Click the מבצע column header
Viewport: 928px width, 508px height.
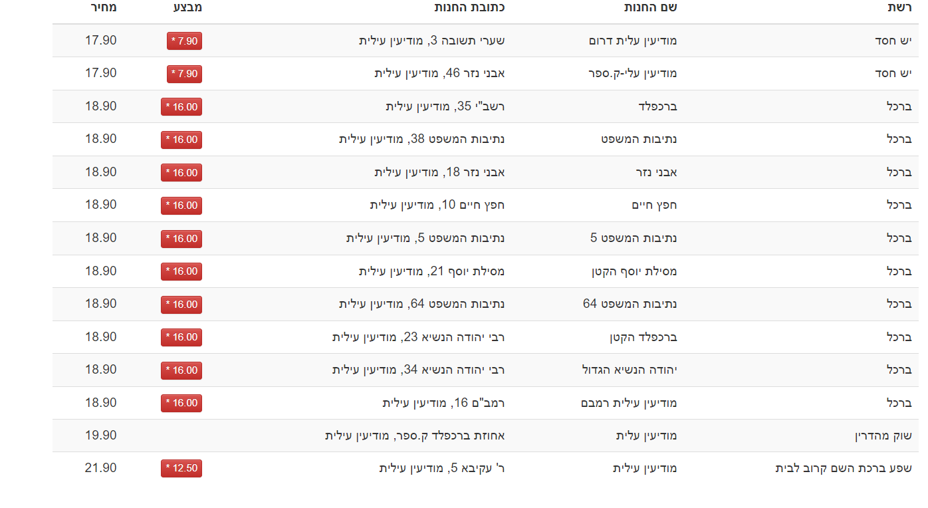pyautogui.click(x=188, y=8)
